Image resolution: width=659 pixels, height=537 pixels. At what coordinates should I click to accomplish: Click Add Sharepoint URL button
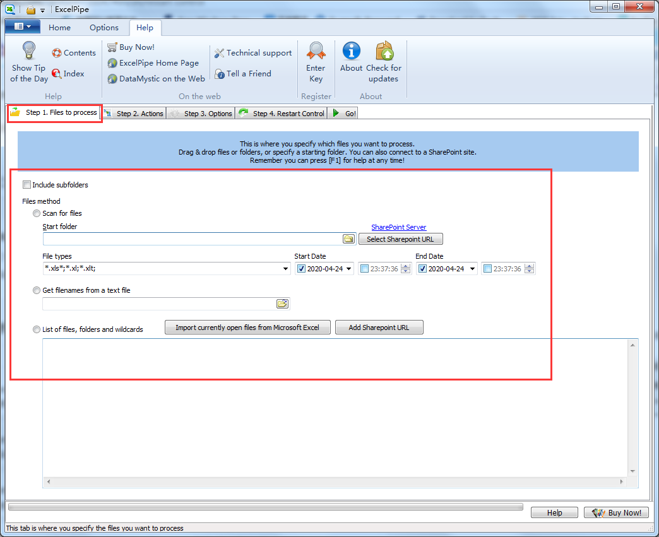(379, 328)
